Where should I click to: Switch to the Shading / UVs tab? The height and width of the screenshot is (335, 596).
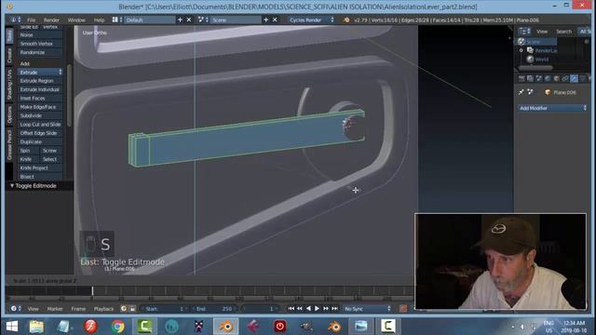click(9, 85)
